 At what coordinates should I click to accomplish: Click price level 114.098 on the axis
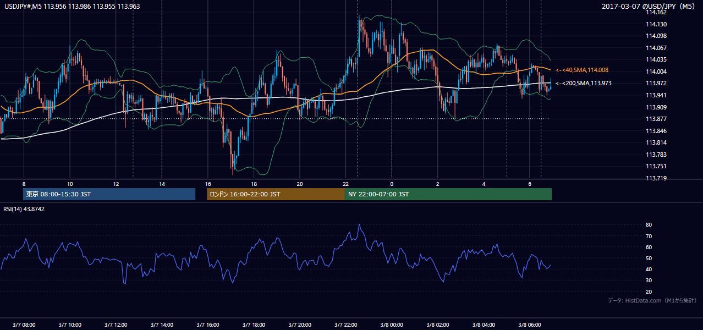click(x=657, y=36)
